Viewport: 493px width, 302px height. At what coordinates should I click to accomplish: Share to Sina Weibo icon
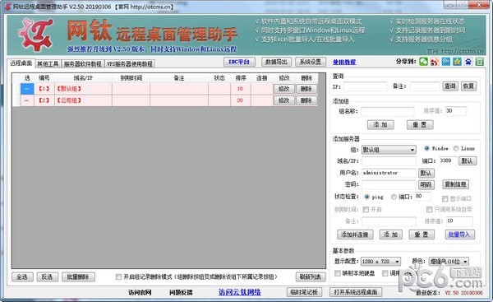(435, 62)
